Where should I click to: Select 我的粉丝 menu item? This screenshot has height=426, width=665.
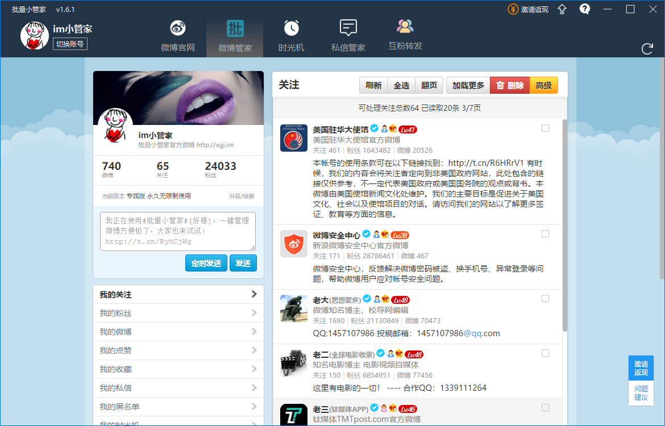point(178,313)
